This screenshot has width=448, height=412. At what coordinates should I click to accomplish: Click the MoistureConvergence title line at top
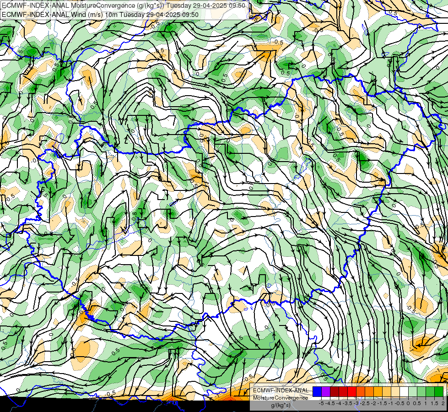124,5
